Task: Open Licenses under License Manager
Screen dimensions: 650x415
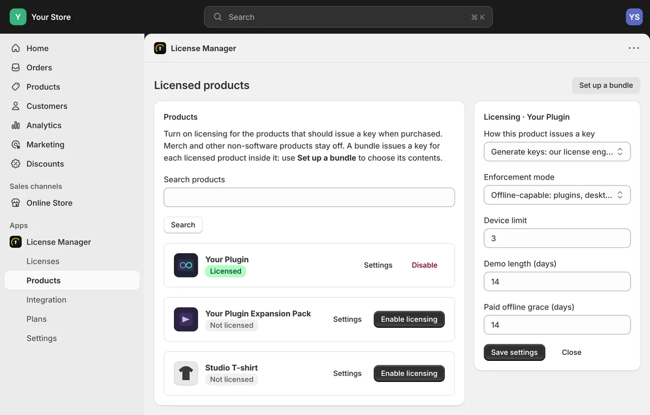Action: [x=72, y=261]
